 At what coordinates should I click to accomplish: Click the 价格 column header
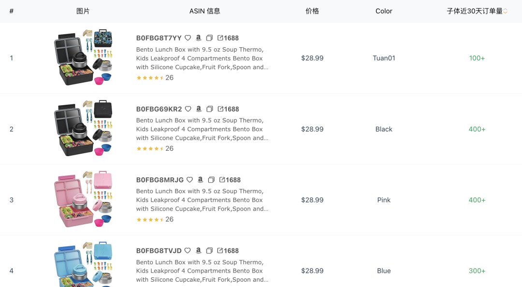(312, 11)
